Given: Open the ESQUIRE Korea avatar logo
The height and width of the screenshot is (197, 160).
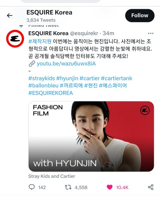Looking at the screenshot, I should 15,39.
